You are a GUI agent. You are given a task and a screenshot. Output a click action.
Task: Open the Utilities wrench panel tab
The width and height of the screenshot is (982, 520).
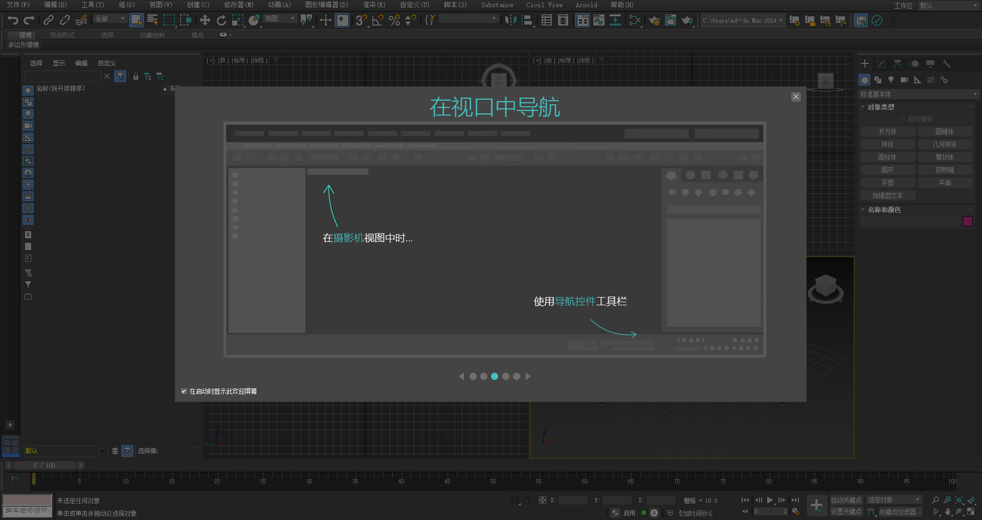pos(947,64)
